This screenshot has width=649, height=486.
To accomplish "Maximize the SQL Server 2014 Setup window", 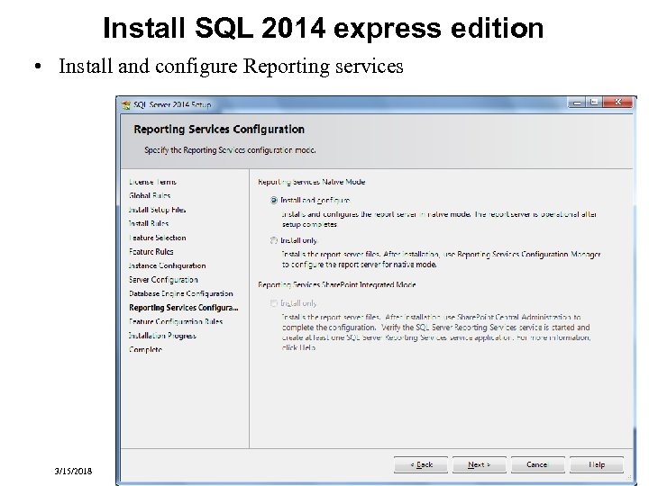I will click(x=594, y=103).
